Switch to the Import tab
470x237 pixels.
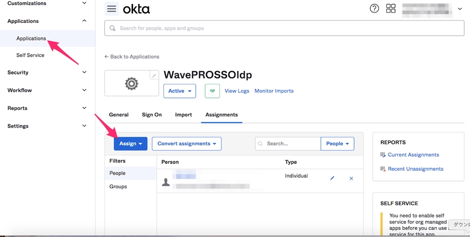[183, 115]
